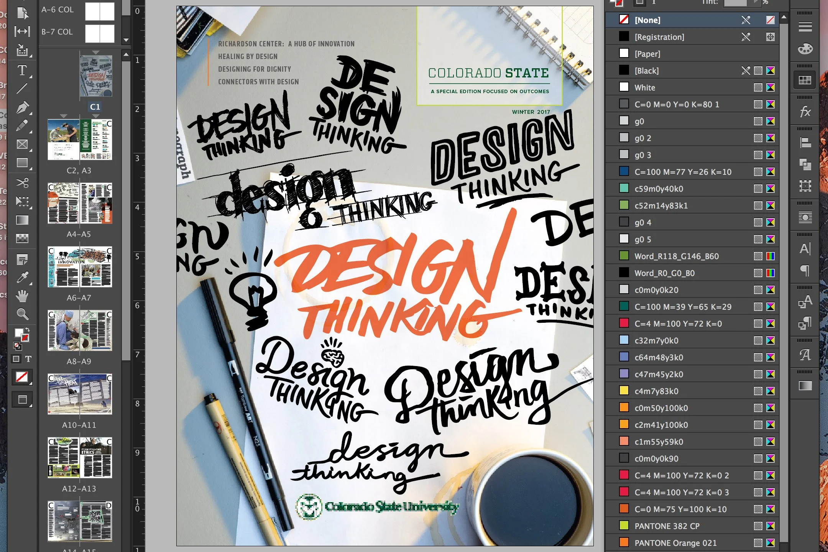Select the Eyedropper tool
The height and width of the screenshot is (552, 828).
coord(22,278)
